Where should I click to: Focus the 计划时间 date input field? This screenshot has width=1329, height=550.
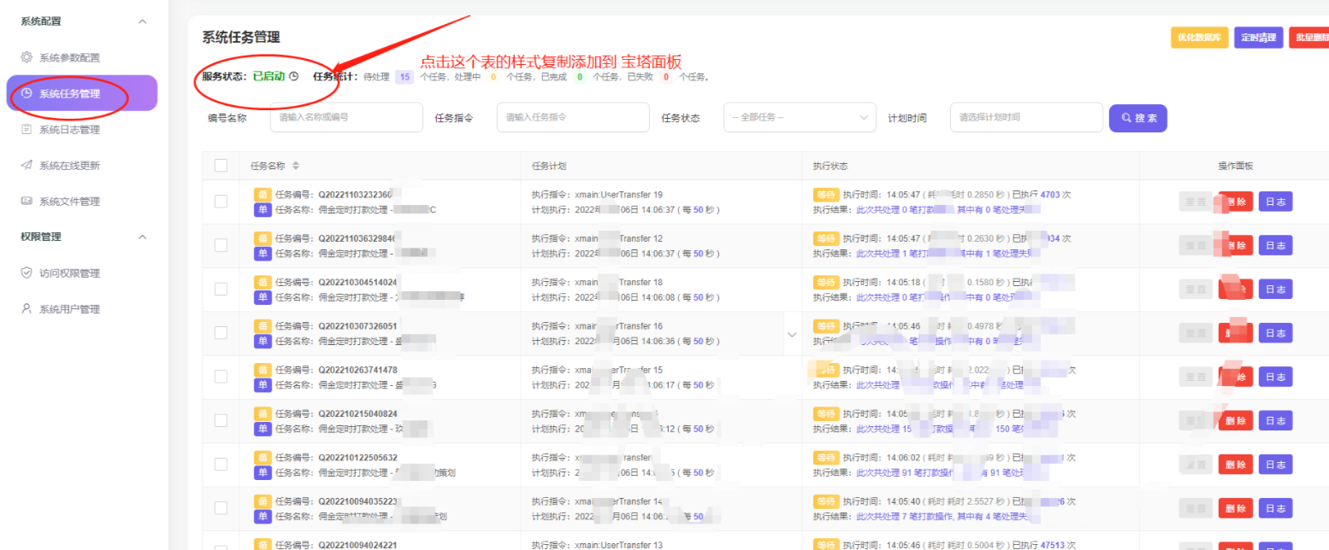tap(1025, 118)
